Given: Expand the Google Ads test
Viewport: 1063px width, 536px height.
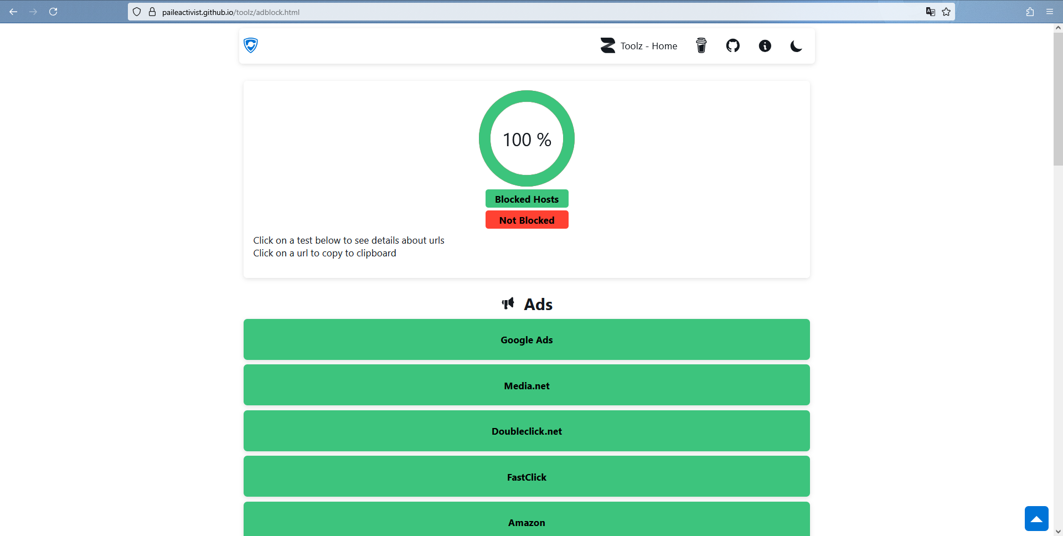Looking at the screenshot, I should coord(527,339).
